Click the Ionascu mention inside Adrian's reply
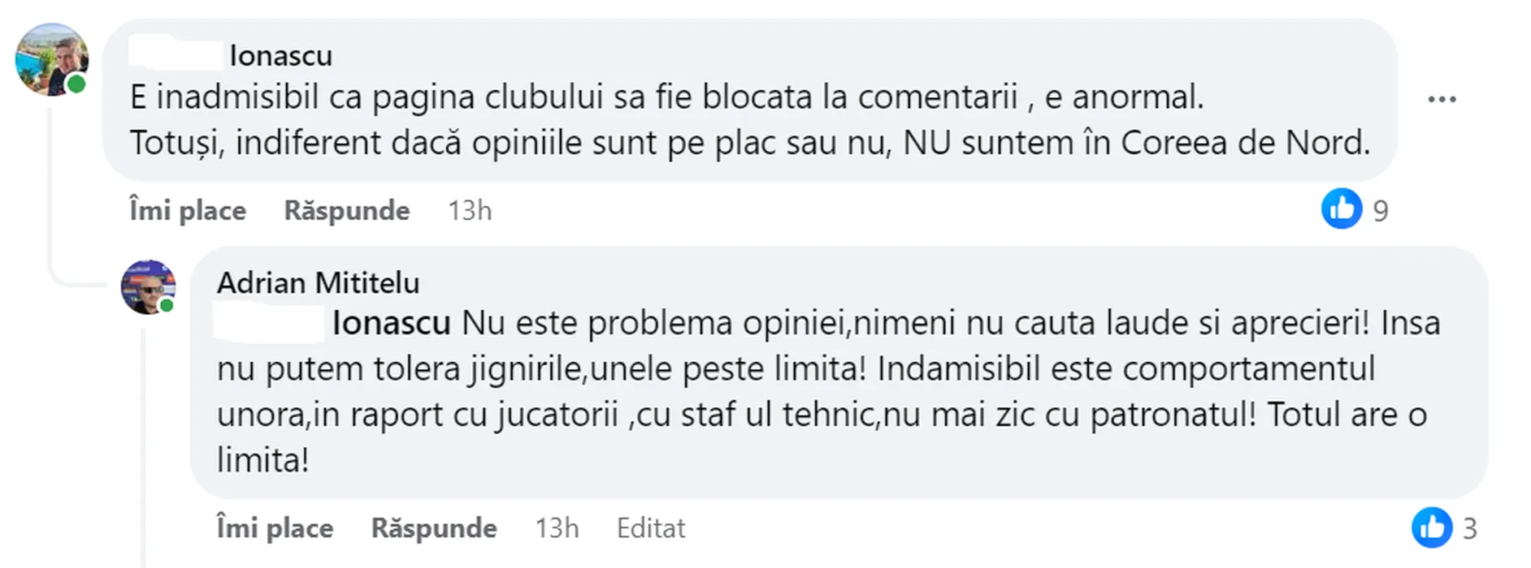The image size is (1531, 568). pyautogui.click(x=390, y=323)
